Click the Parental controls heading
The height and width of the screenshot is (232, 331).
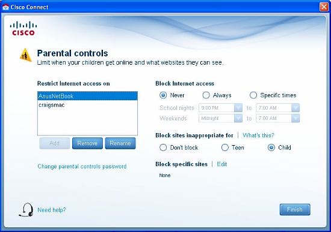click(x=72, y=53)
